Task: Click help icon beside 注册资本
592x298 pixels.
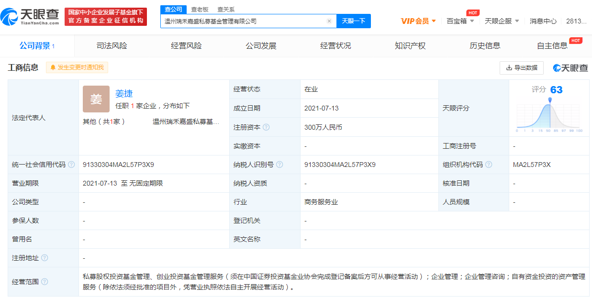Action: coord(266,127)
